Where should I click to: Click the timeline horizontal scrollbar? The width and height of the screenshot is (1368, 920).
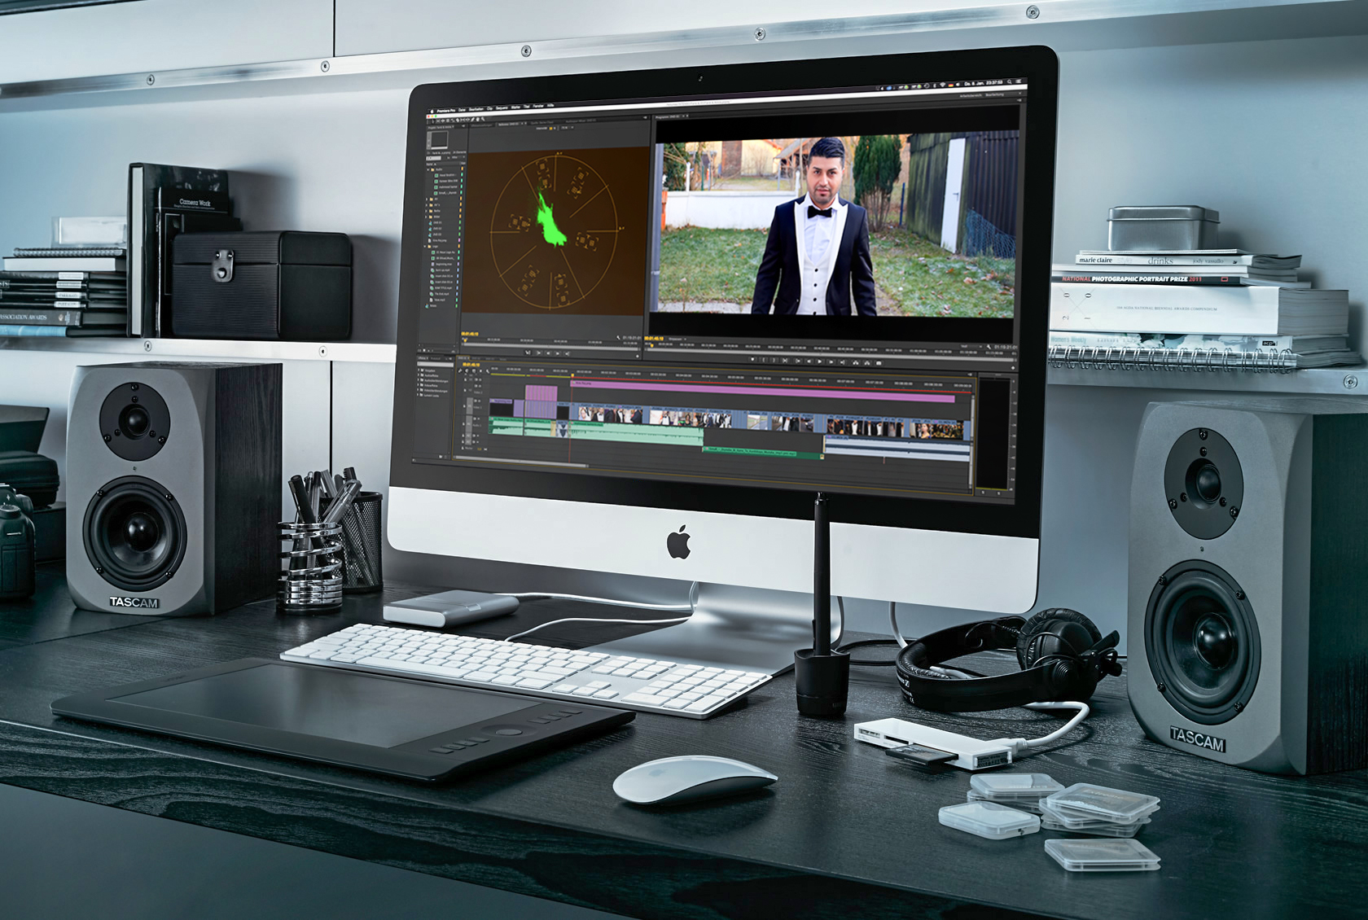[x=520, y=461]
